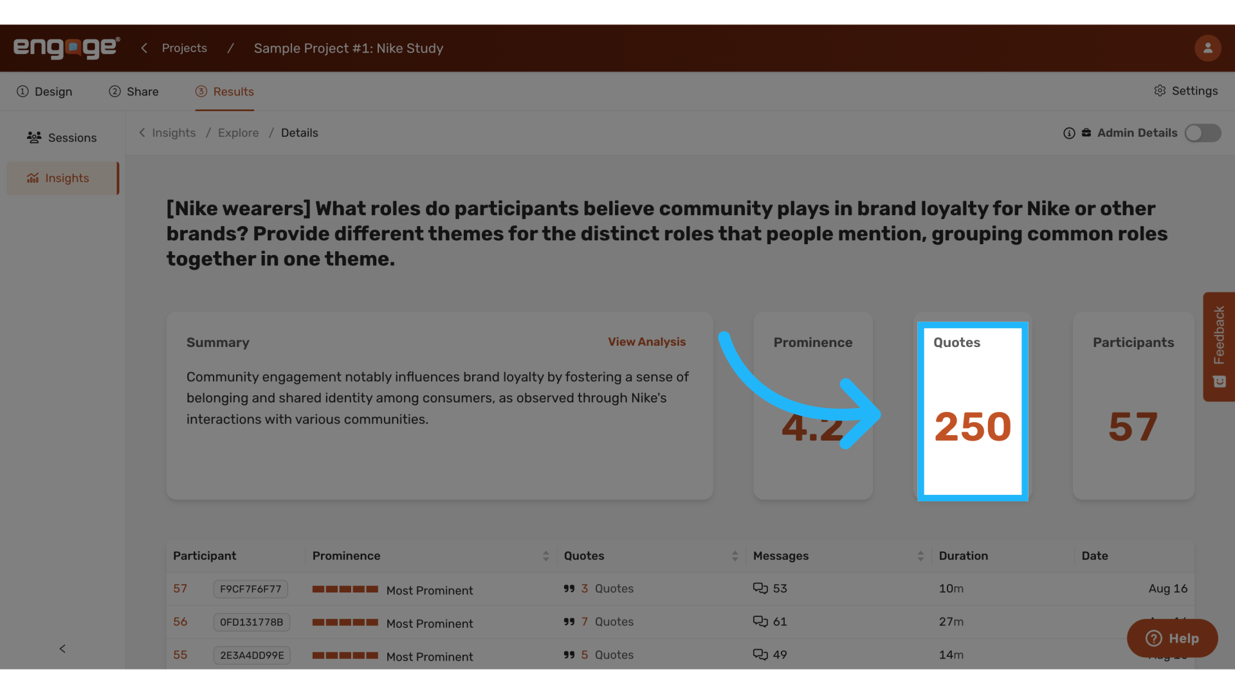
Task: Click the back chevron before Insights breadcrumb
Action: tap(142, 132)
